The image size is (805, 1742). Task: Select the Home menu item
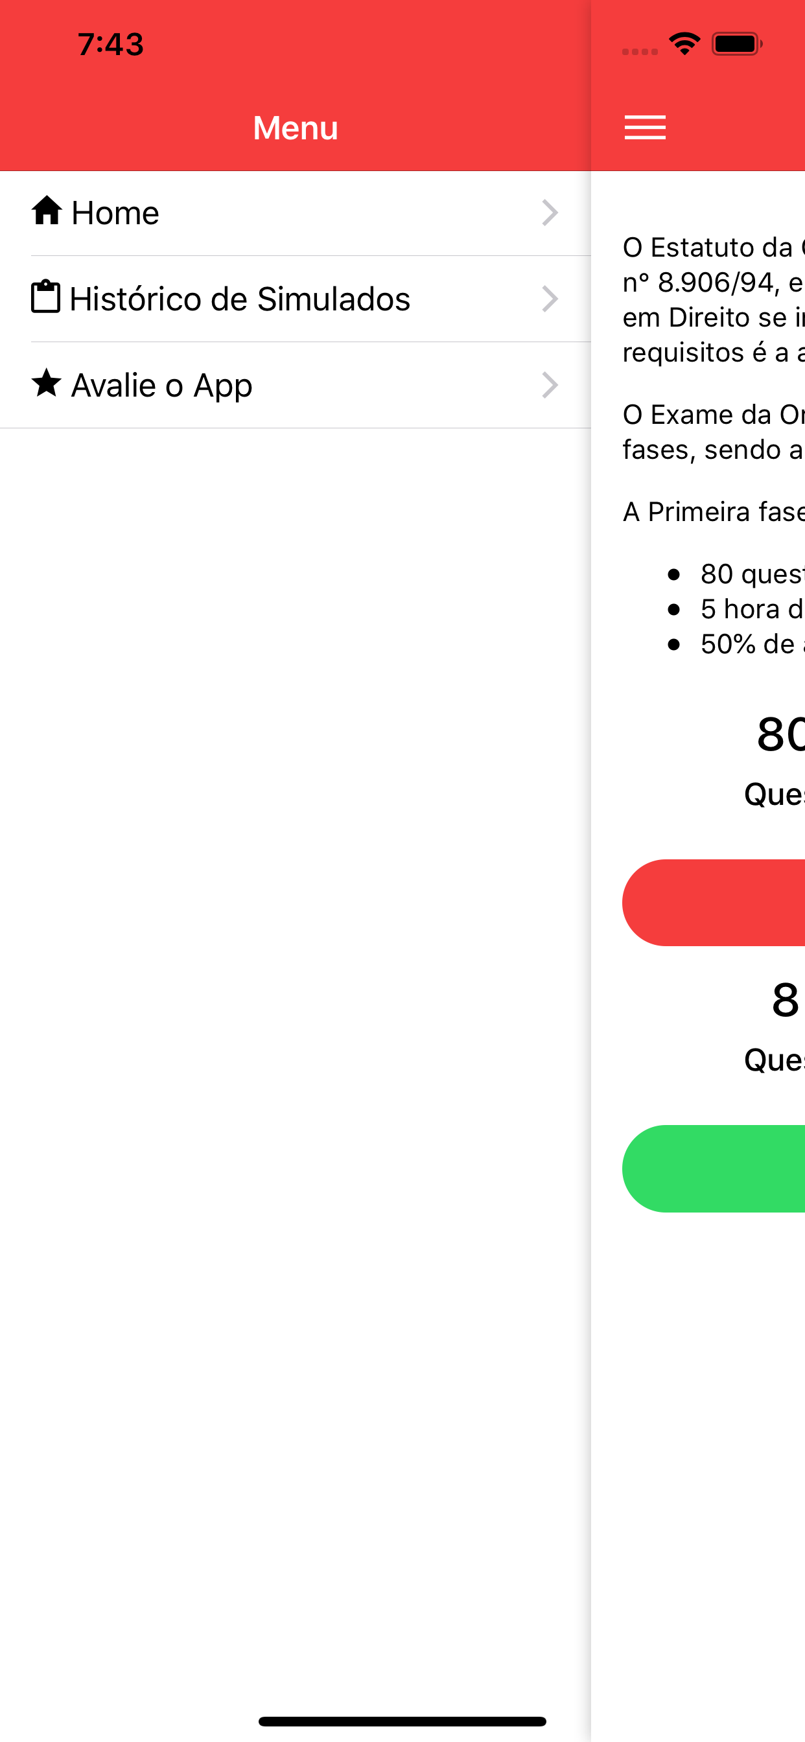296,213
